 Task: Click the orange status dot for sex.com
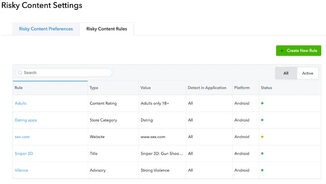(262, 137)
